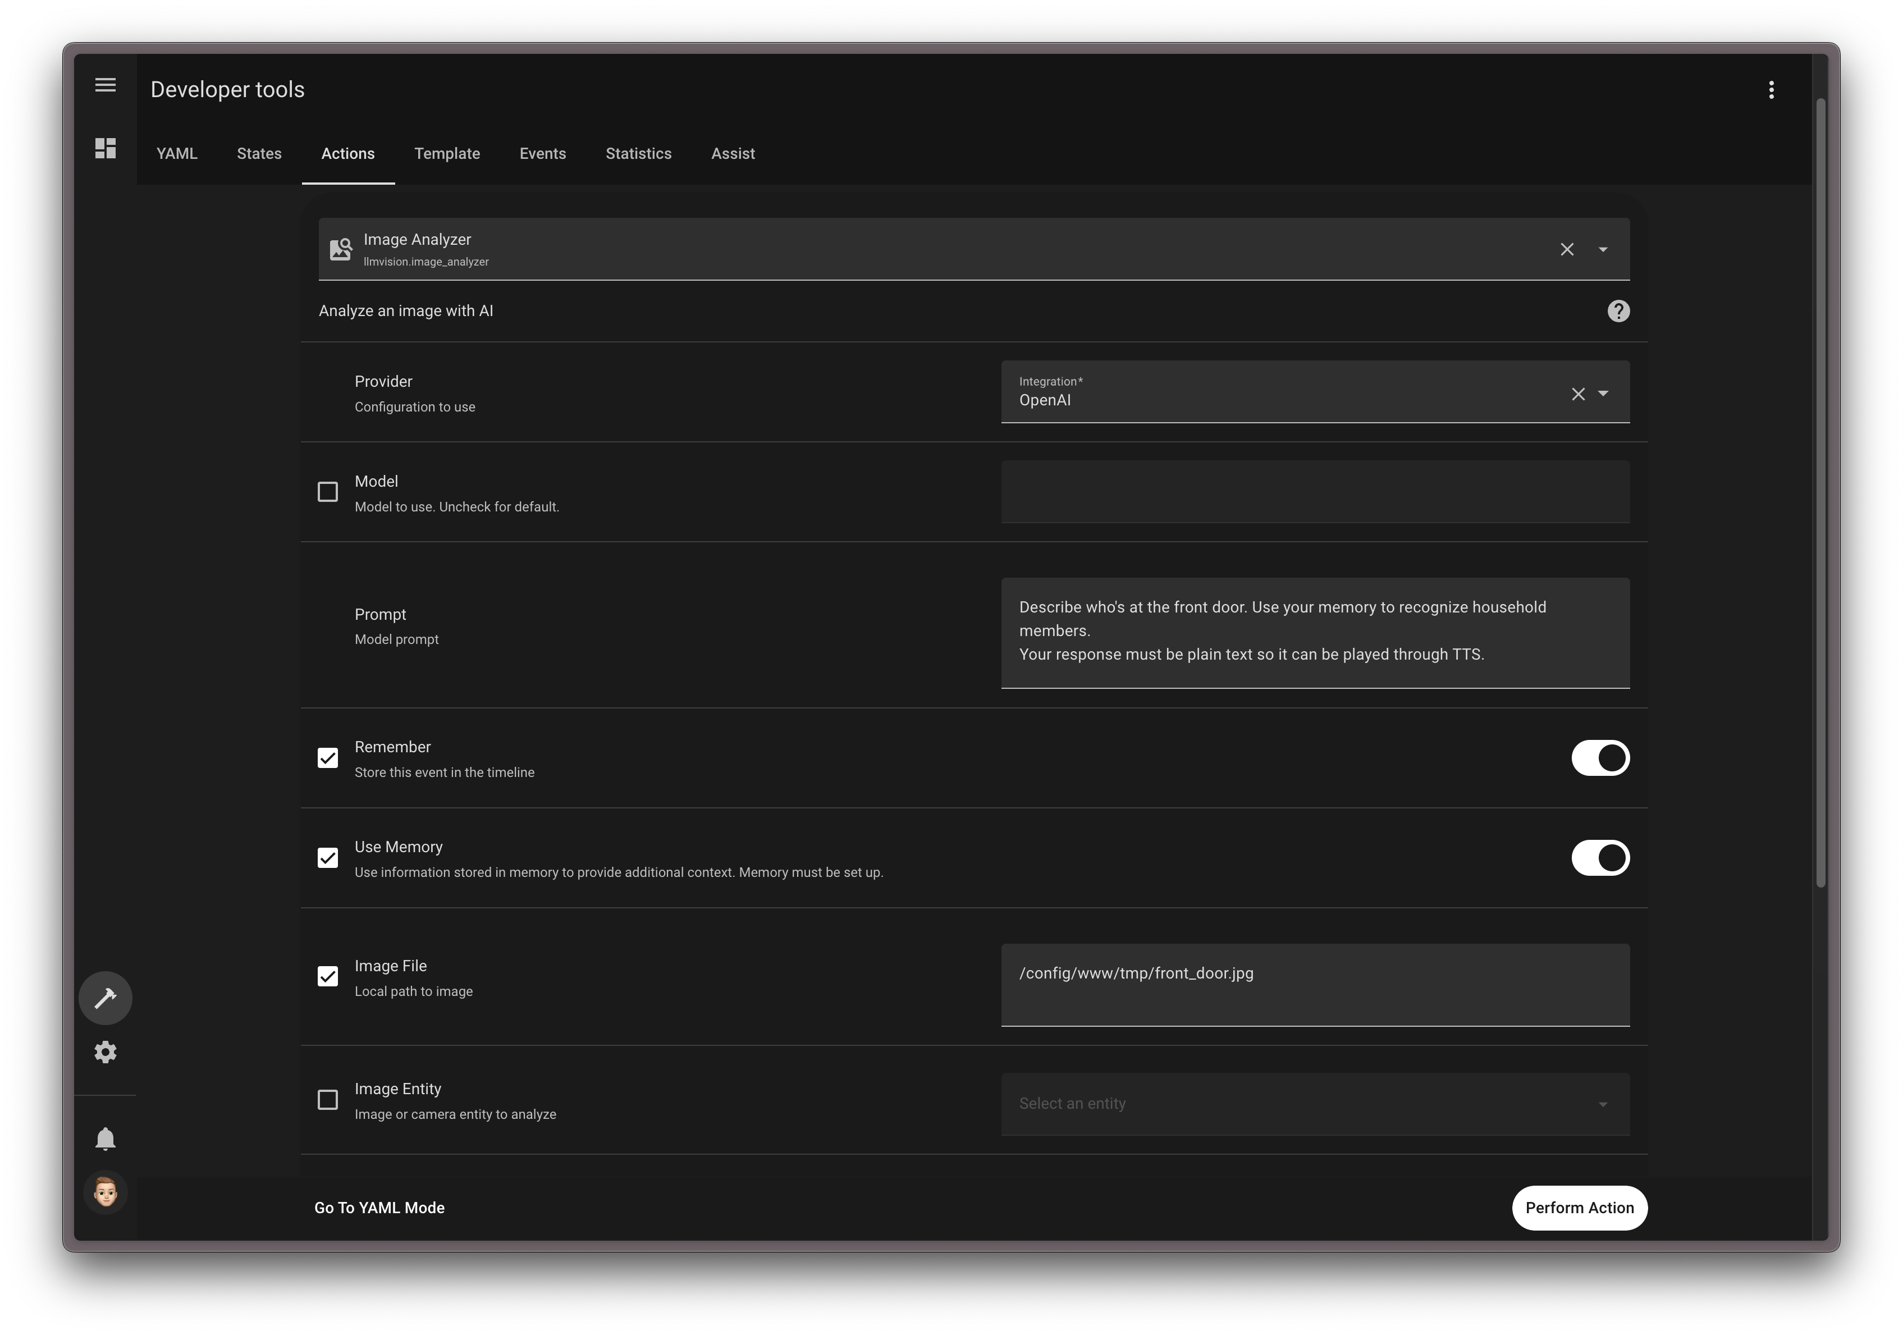This screenshot has width=1903, height=1335.
Task: Open Settings gear in sidebar
Action: [x=106, y=1053]
